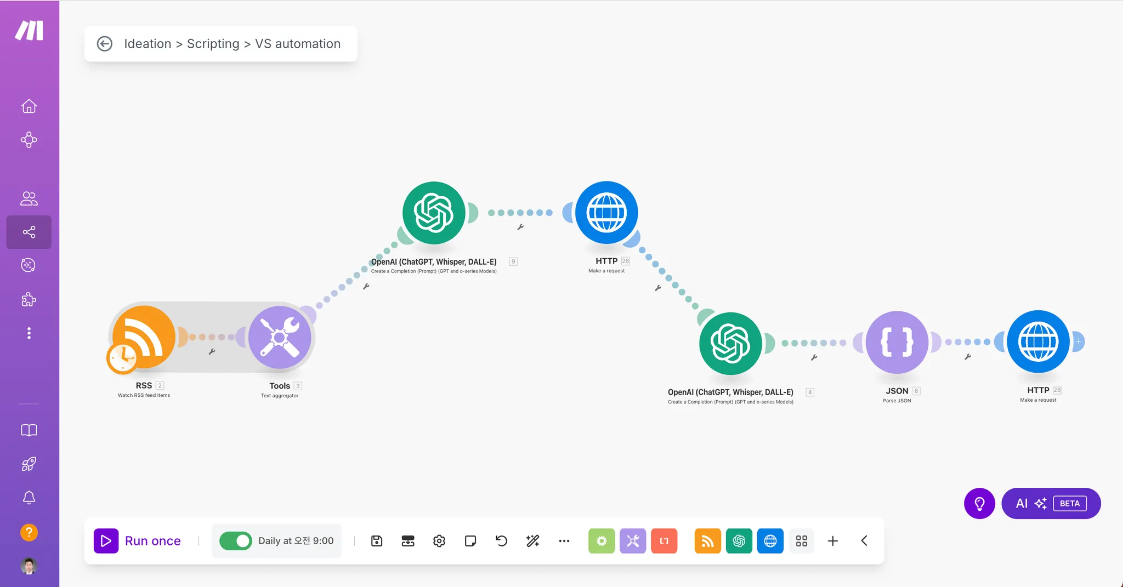Select the Scenarios share icon

tap(29, 232)
